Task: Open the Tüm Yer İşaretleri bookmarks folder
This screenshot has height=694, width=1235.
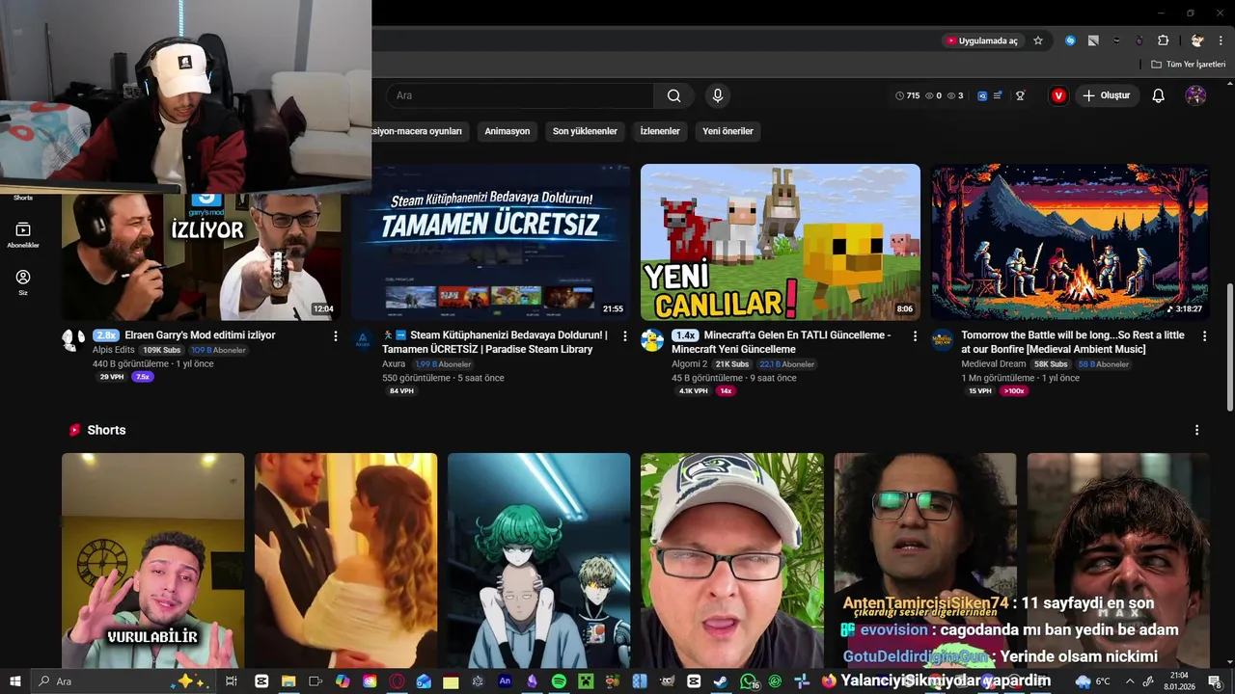Action: pyautogui.click(x=1189, y=64)
